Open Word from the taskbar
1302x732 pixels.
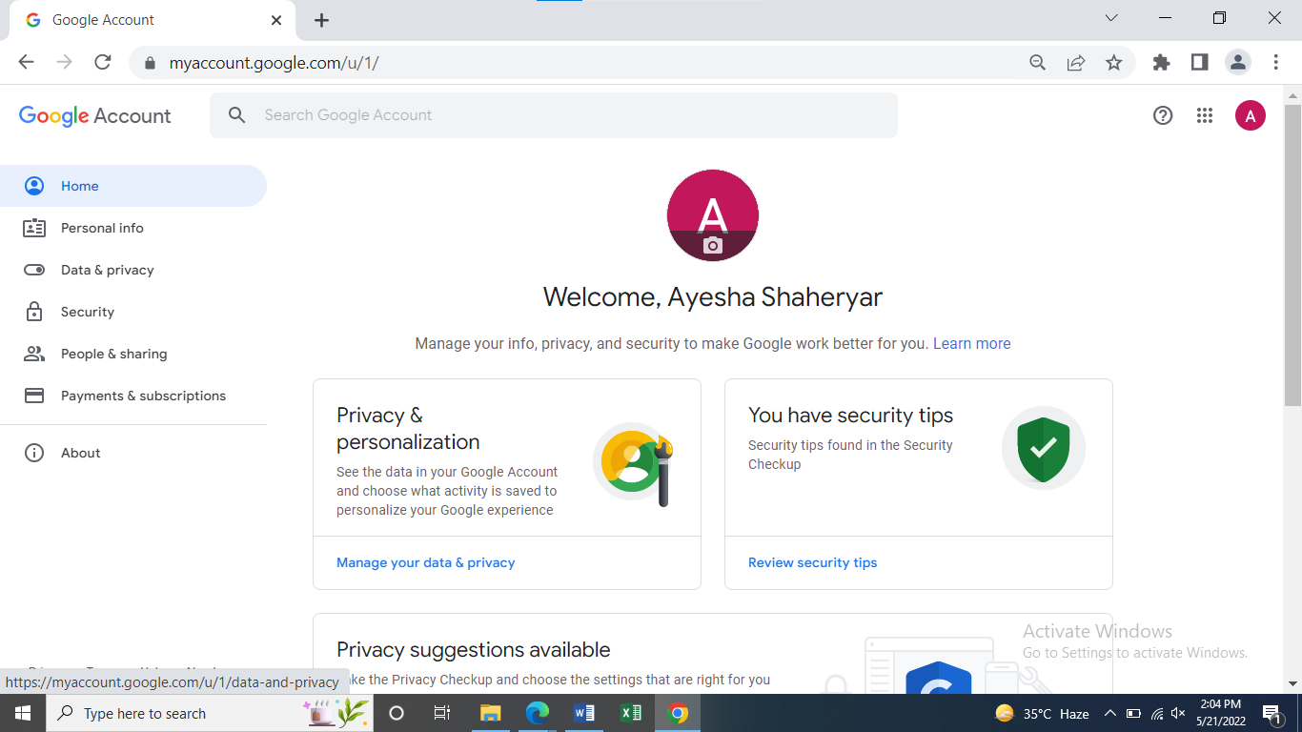(x=584, y=713)
